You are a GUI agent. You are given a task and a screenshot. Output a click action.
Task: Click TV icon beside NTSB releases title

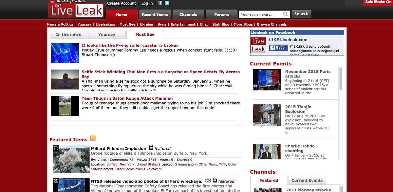[215, 180]
